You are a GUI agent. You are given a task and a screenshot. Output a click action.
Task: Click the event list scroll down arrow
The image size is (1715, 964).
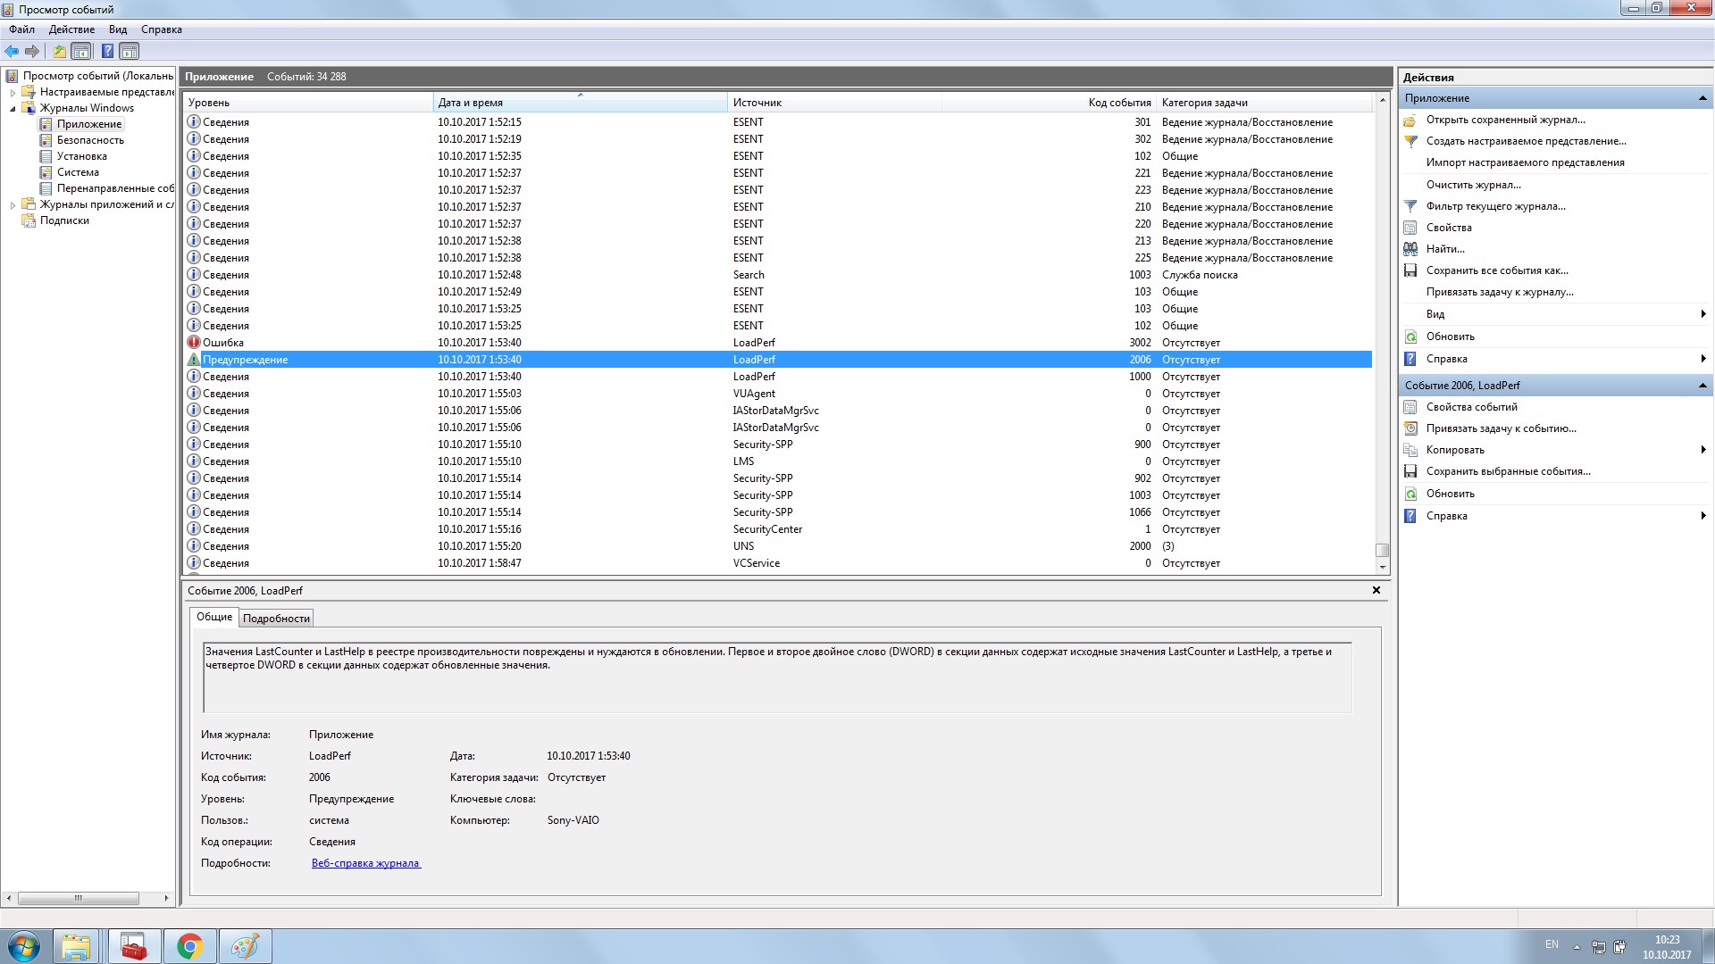tap(1382, 567)
